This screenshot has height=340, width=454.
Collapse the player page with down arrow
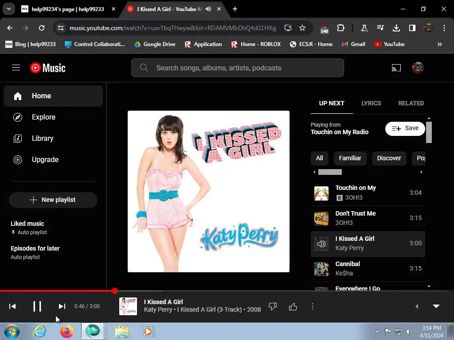click(436, 306)
